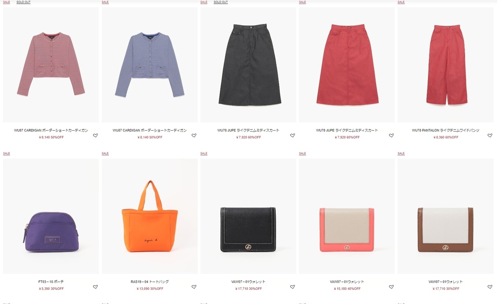This screenshot has height=304, width=497.
Task: Favorite the red striped WU87 cardigan
Action: point(95,135)
